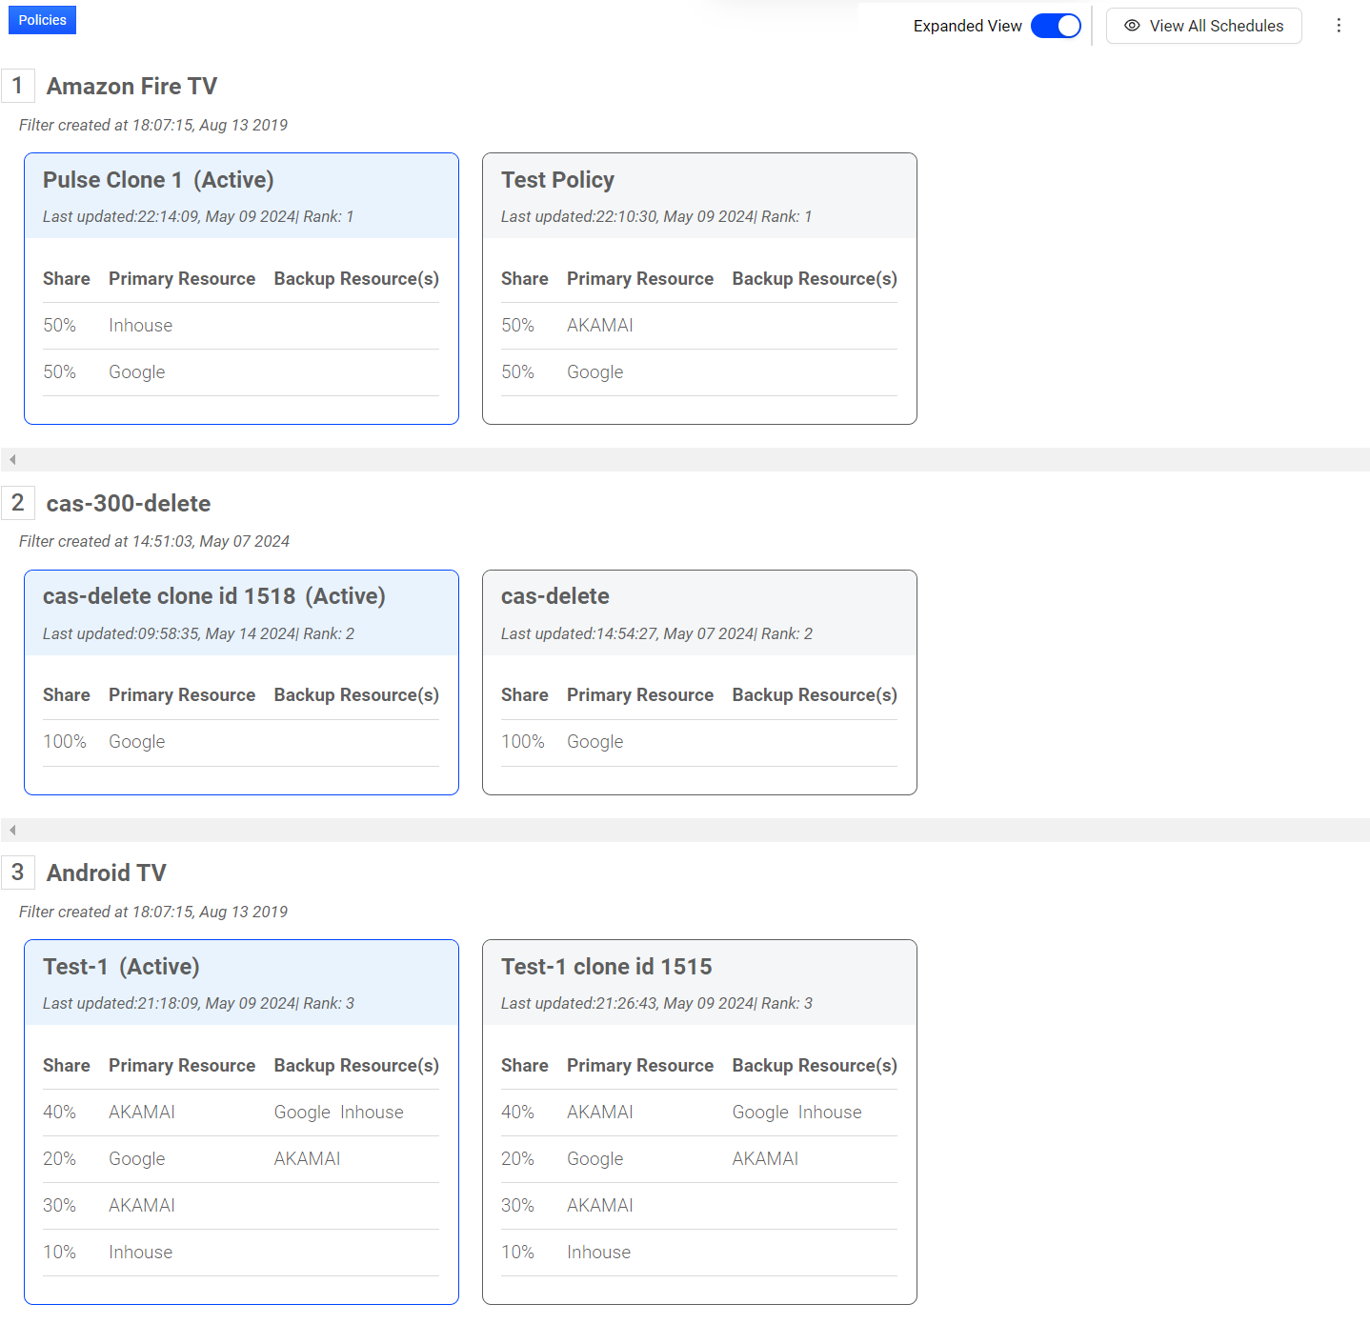The height and width of the screenshot is (1324, 1370).
Task: Click rank number 3 box beside Android TV
Action: 18,873
